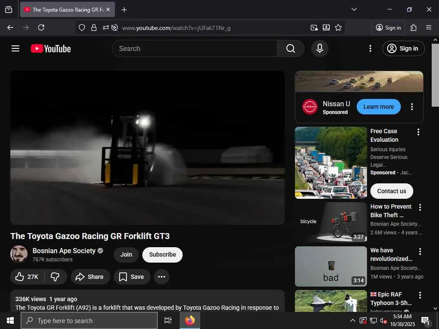The width and height of the screenshot is (439, 329).
Task: Click the video player to play
Action: (x=147, y=148)
